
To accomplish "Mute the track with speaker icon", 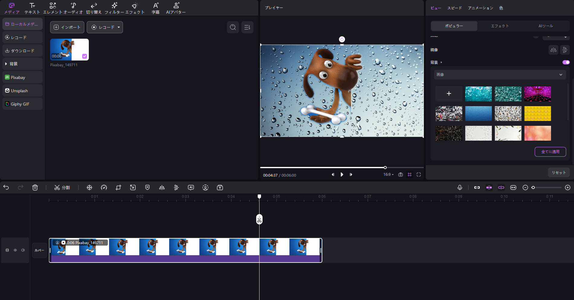I will [x=23, y=250].
